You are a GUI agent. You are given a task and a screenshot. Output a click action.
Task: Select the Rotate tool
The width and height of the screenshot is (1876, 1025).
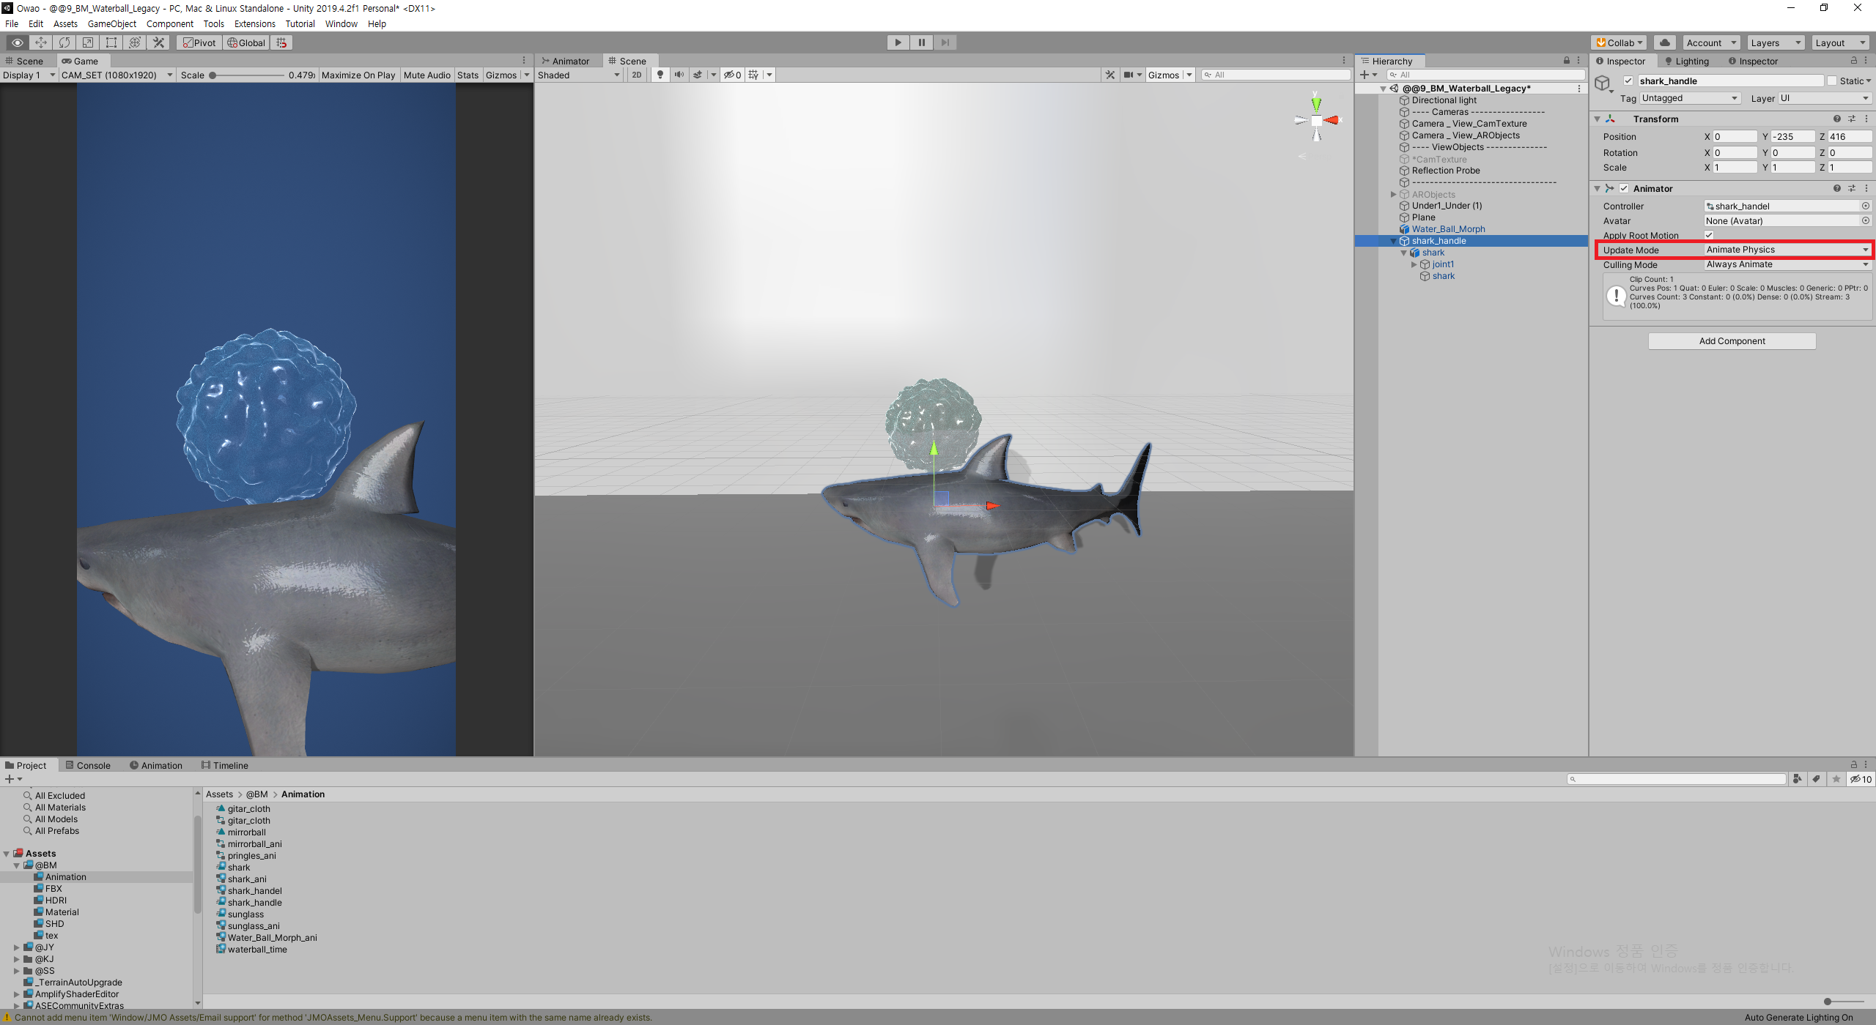[x=64, y=42]
